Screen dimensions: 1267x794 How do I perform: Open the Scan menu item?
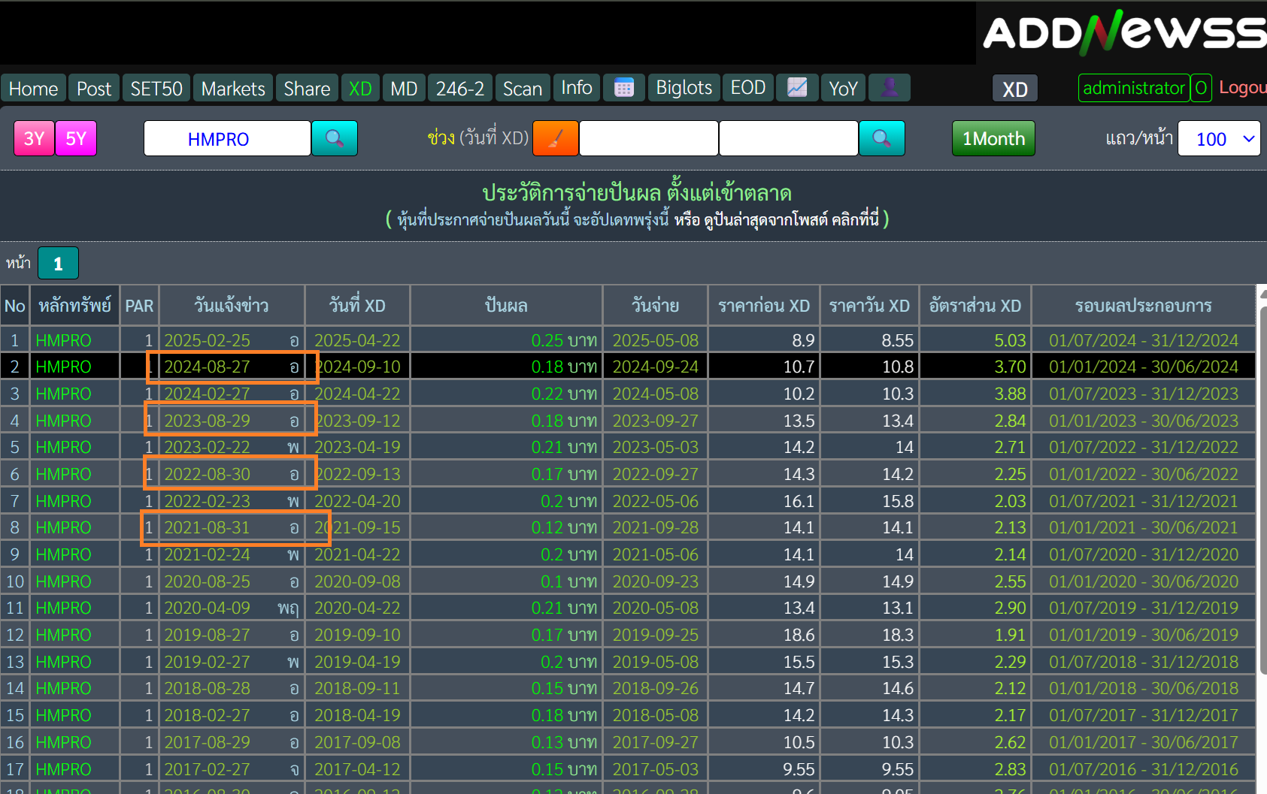click(x=523, y=89)
